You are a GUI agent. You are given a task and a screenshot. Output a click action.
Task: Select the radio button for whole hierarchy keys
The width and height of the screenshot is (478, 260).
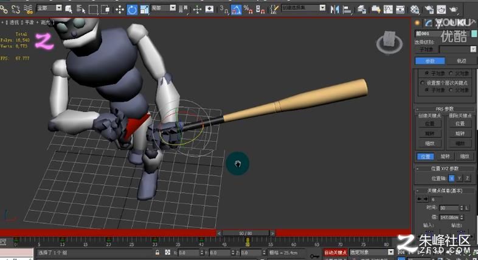423,83
